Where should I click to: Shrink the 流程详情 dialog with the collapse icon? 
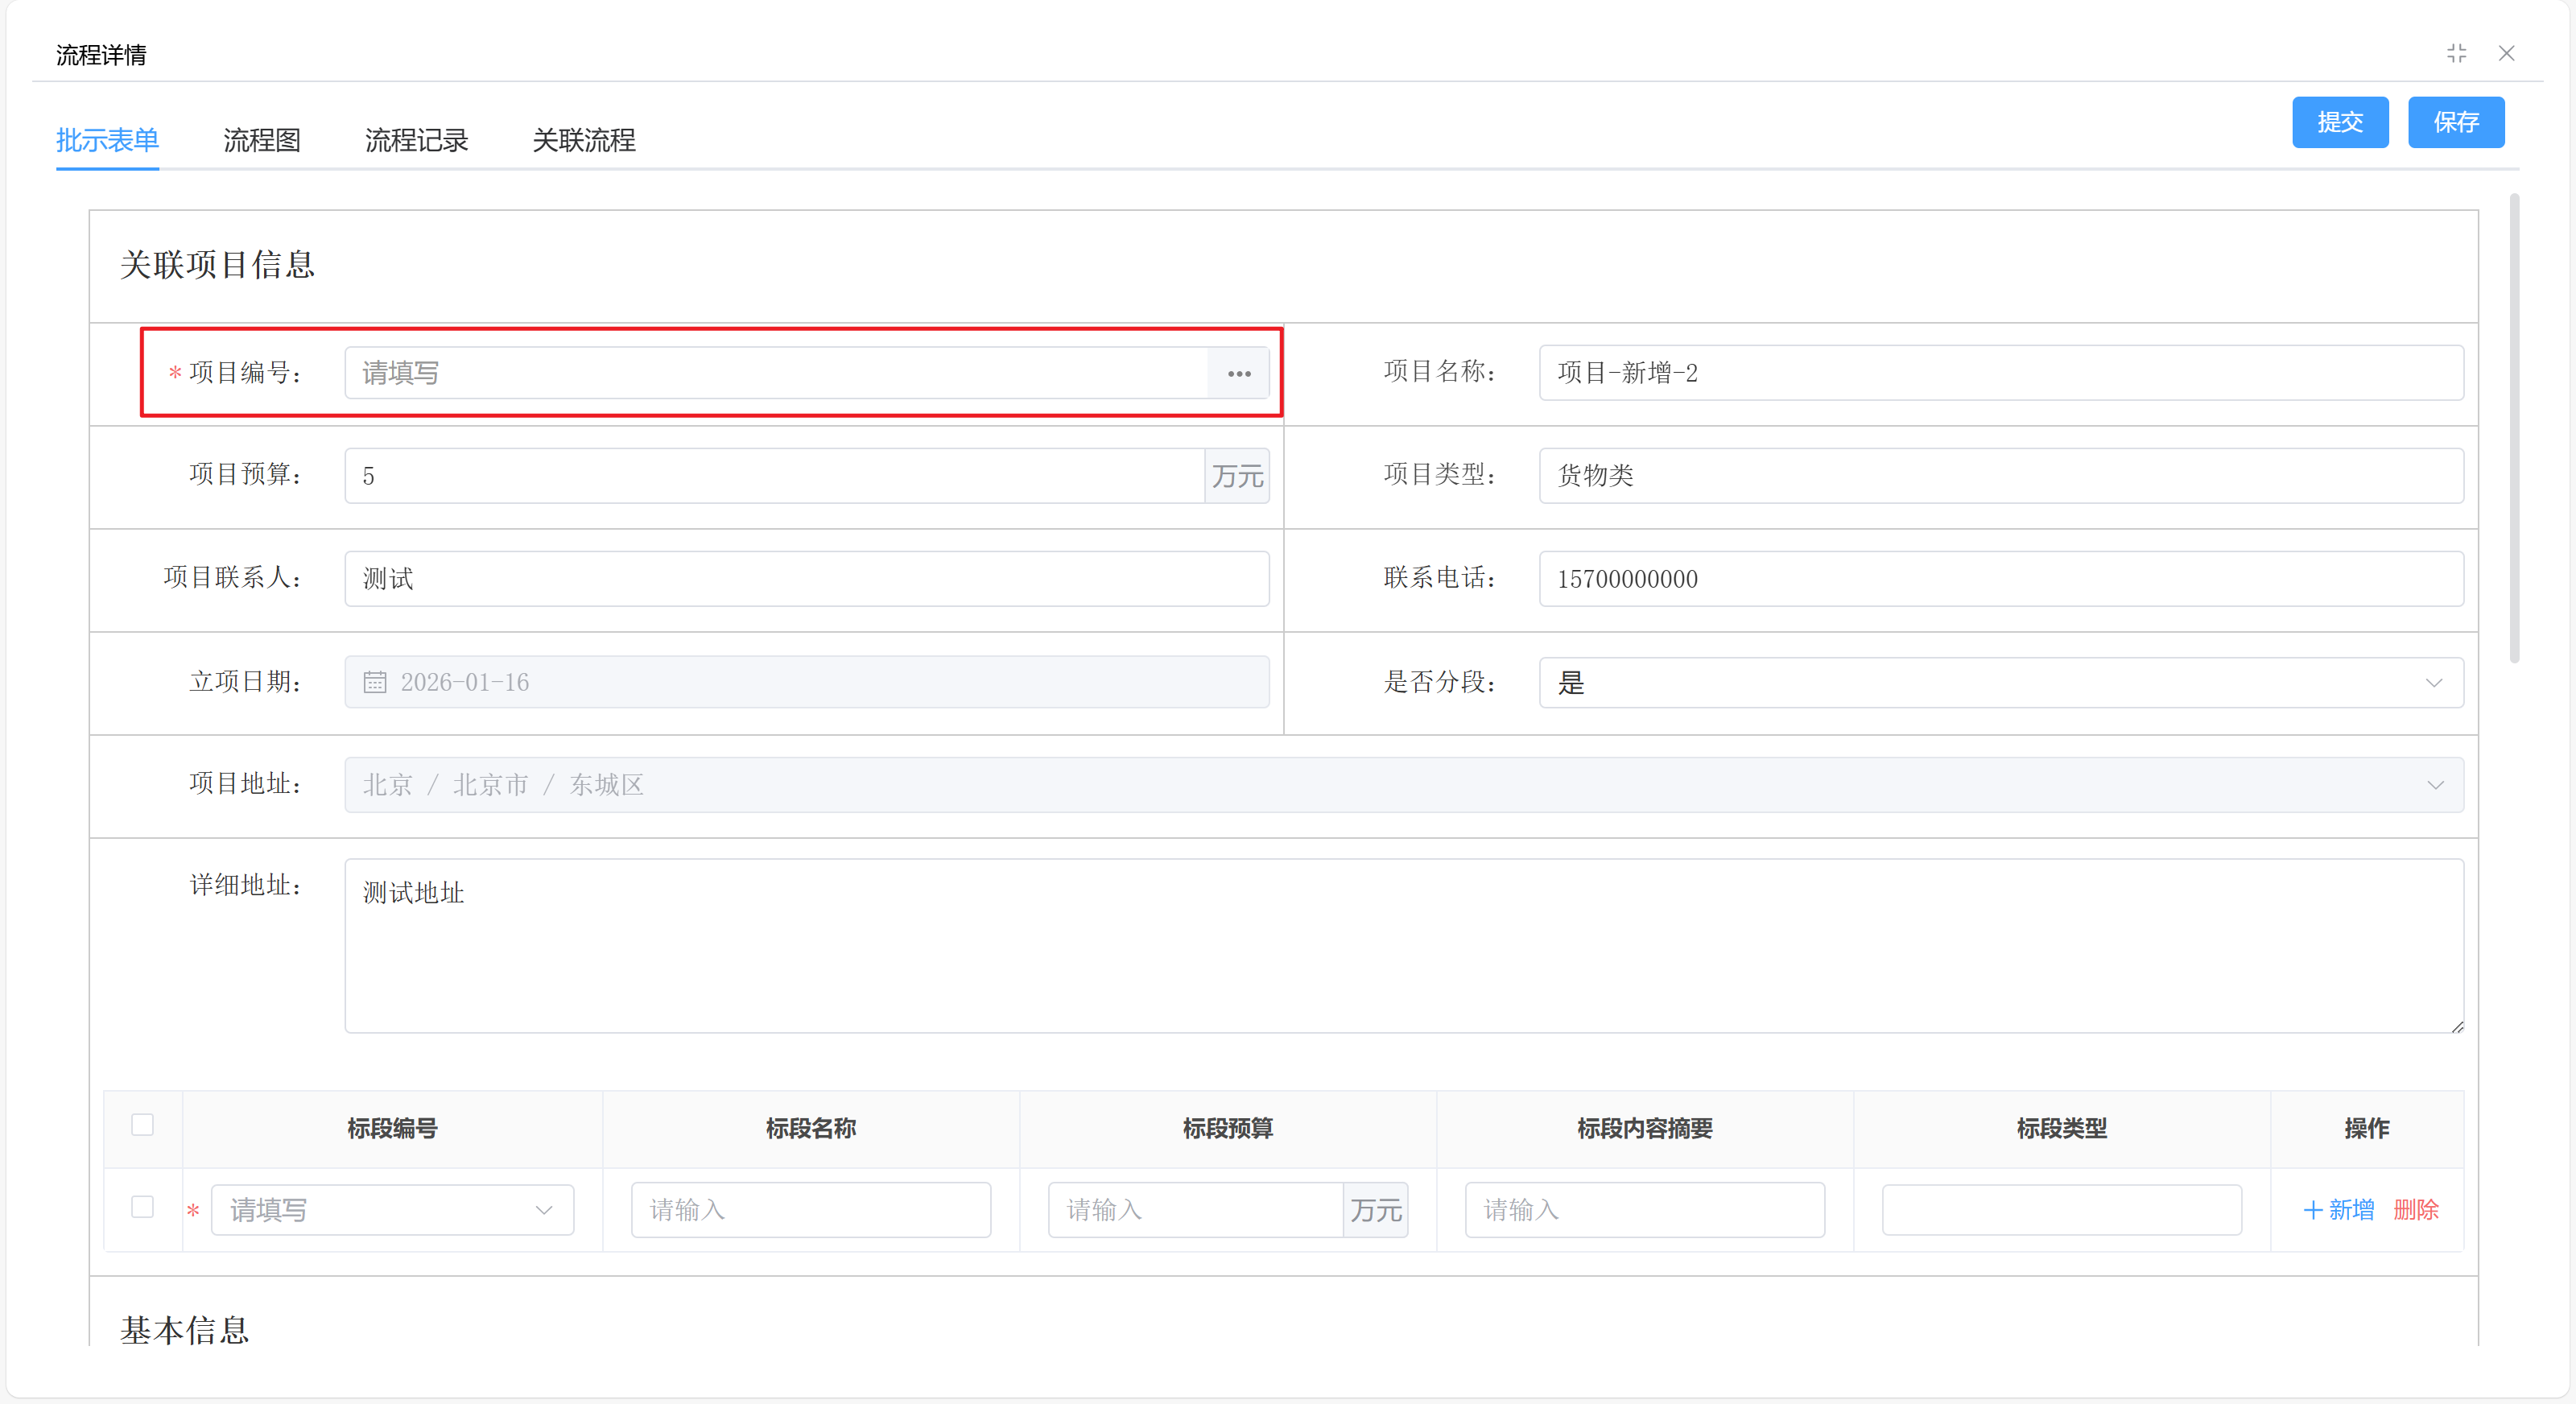pyautogui.click(x=2457, y=53)
